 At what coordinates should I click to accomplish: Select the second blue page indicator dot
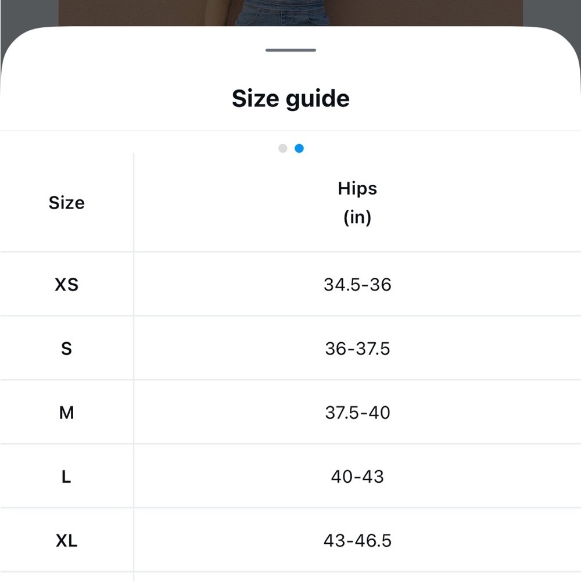coord(299,149)
